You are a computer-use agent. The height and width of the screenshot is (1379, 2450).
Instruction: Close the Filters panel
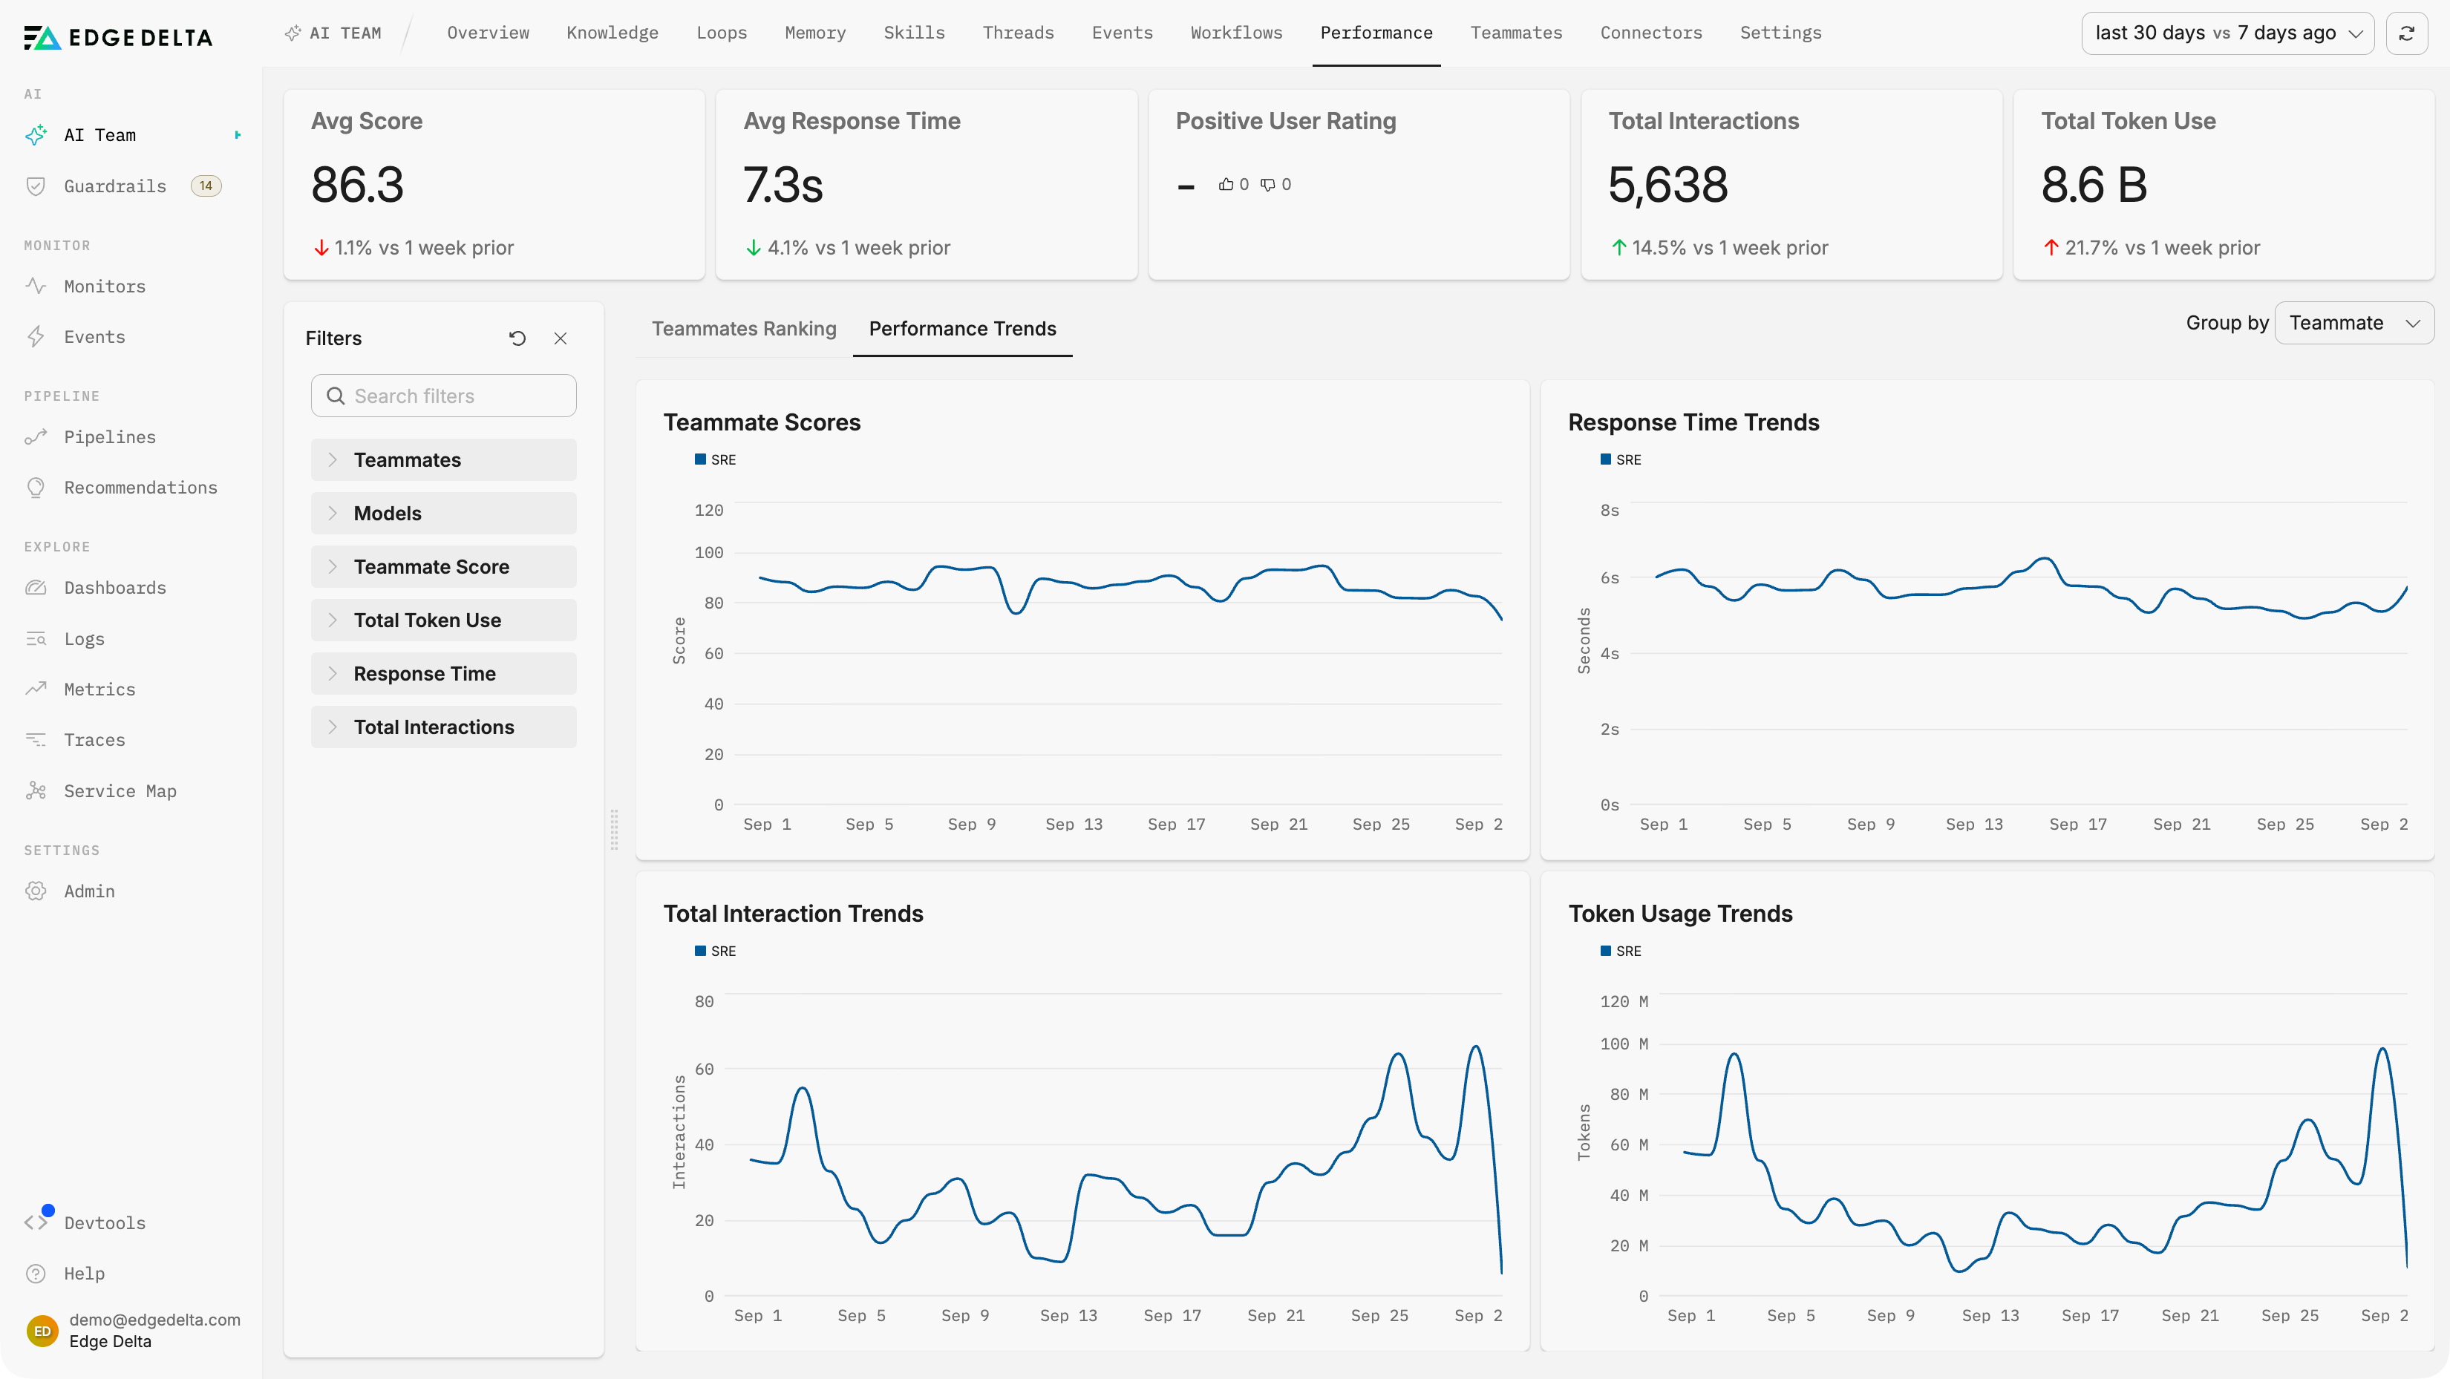[561, 338]
